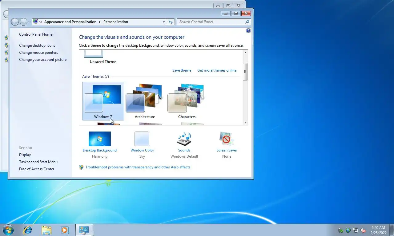This screenshot has height=236, width=394.
Task: Click the Harmony desktop background label
Action: click(100, 156)
